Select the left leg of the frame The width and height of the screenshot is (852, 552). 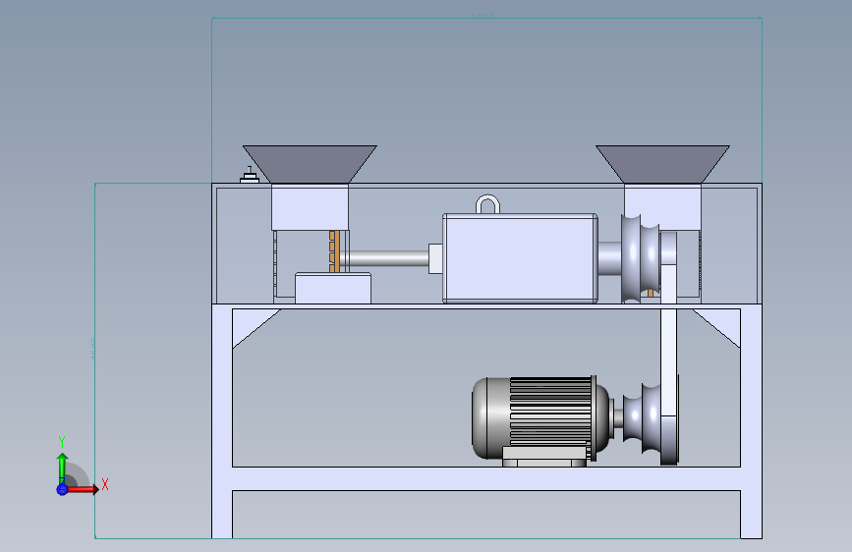(x=222, y=421)
